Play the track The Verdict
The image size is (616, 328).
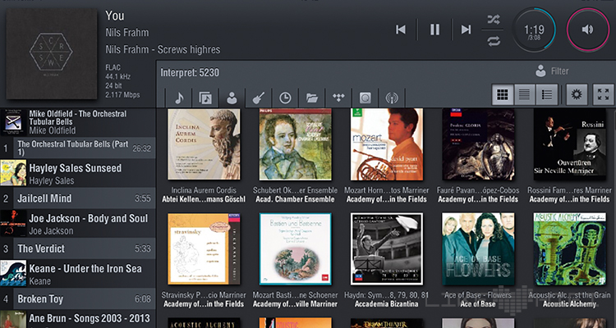point(78,248)
